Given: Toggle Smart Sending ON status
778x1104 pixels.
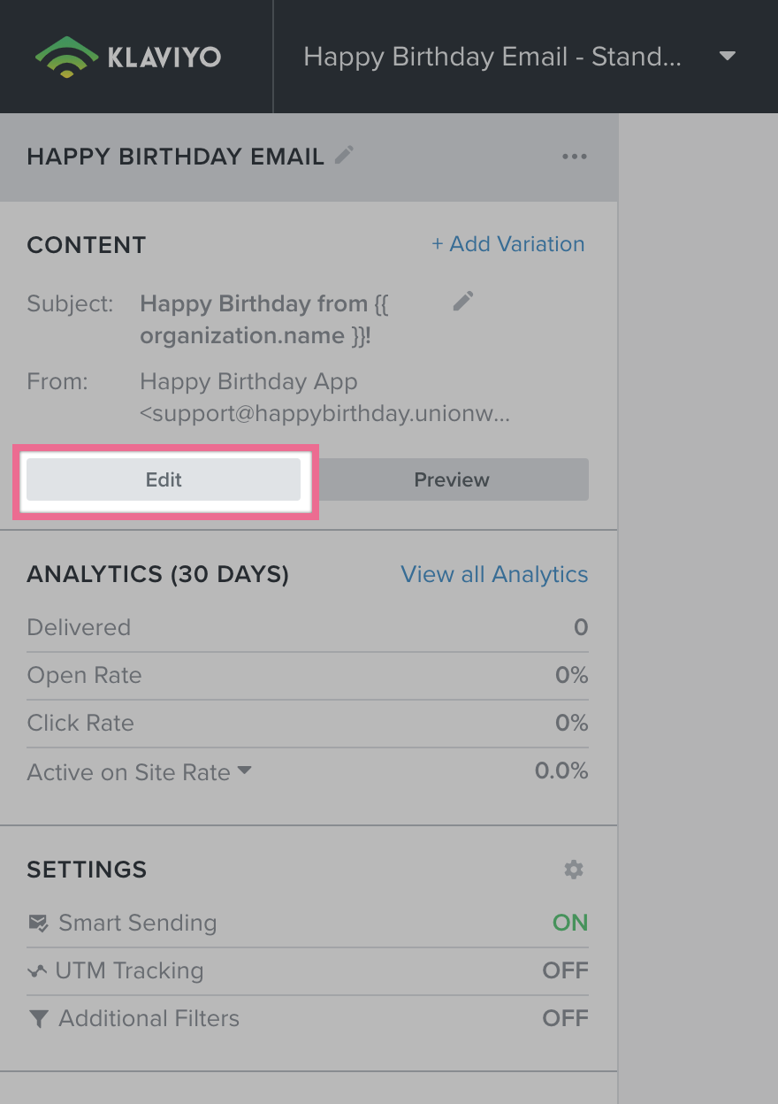Looking at the screenshot, I should 569,923.
